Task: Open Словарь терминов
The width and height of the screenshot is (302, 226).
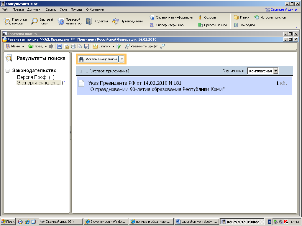Action: [x=167, y=25]
